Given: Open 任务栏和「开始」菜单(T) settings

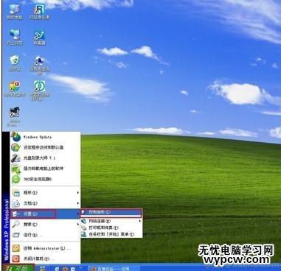Looking at the screenshot, I should coord(111,234).
